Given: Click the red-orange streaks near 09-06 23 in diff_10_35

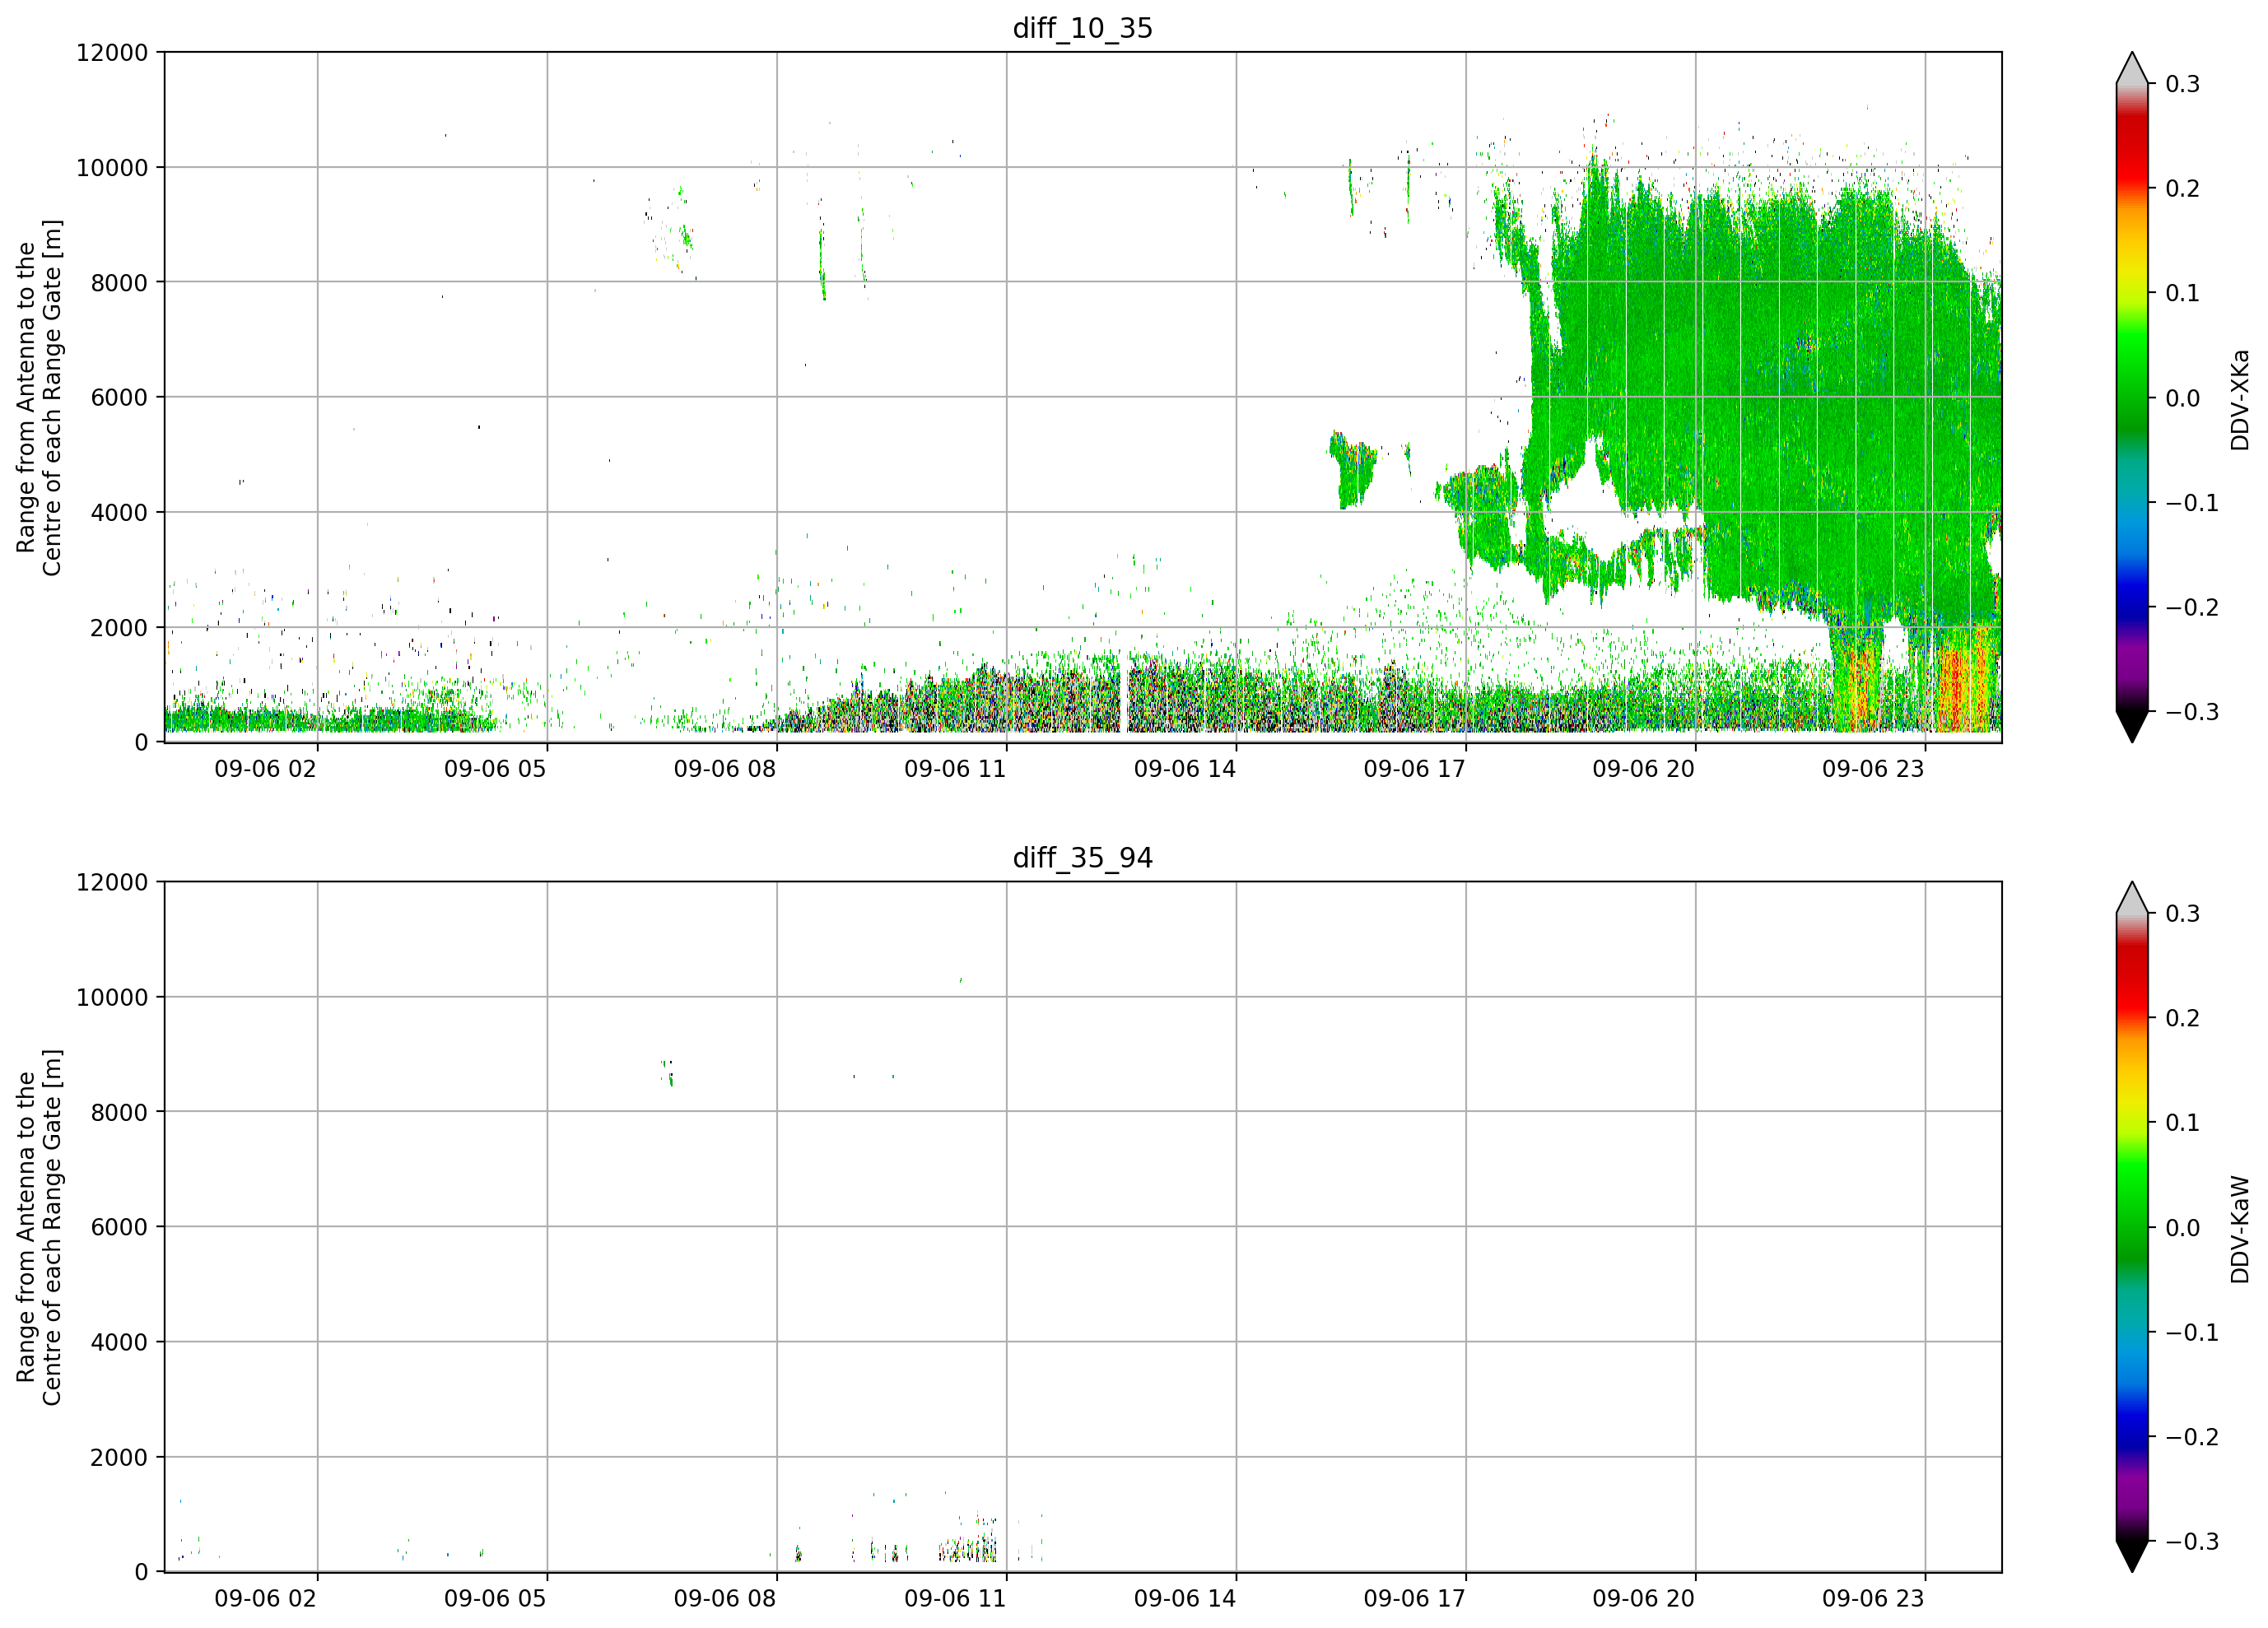Looking at the screenshot, I should pyautogui.click(x=1966, y=680).
